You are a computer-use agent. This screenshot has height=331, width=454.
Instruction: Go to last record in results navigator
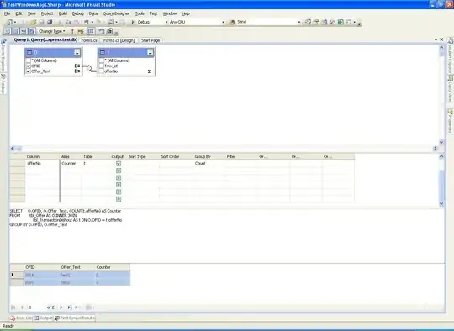70,307
